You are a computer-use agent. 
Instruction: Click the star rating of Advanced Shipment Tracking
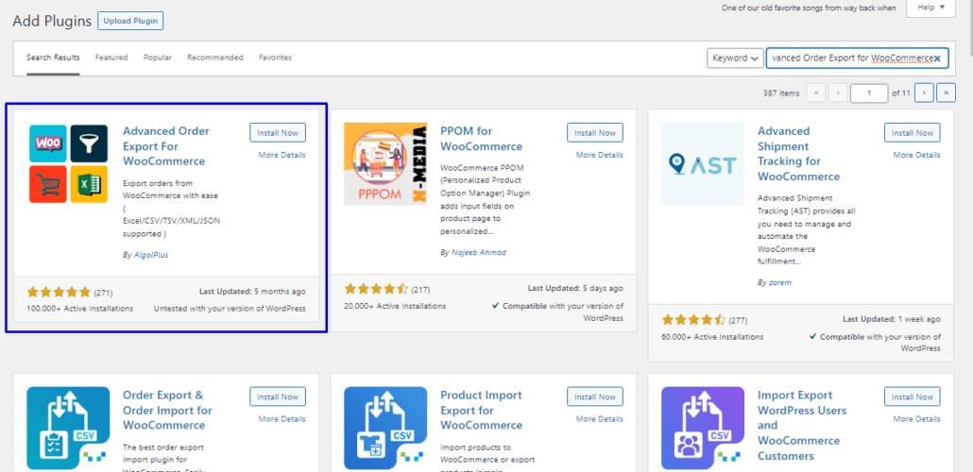pos(693,320)
